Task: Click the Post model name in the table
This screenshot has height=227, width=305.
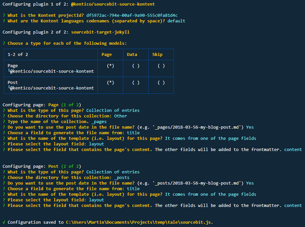Action: [13, 82]
